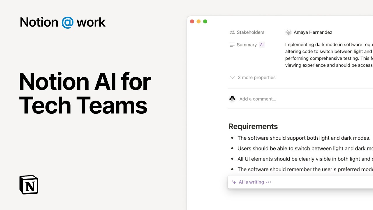Open the Summary property label menu
Image resolution: width=373 pixels, height=210 pixels.
[x=247, y=45]
